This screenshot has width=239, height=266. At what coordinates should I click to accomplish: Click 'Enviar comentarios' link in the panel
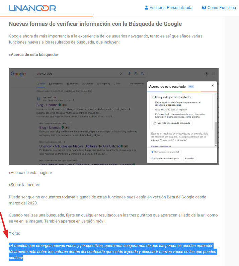tap(161, 147)
